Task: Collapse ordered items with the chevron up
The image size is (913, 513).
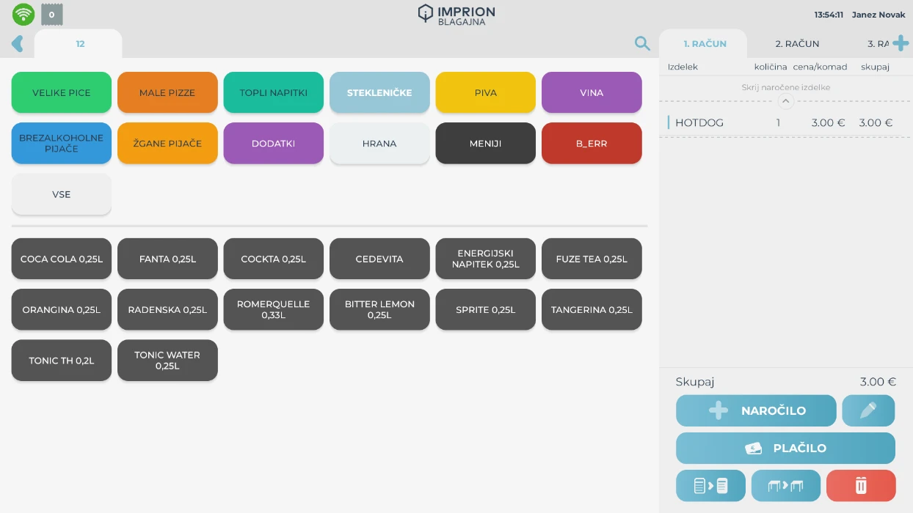Action: coord(785,101)
